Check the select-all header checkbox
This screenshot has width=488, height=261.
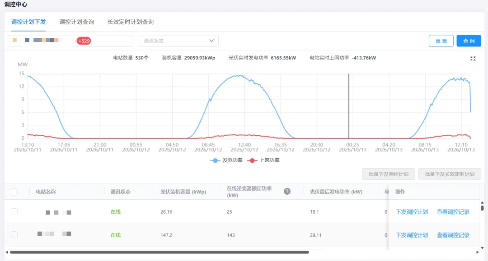coord(14,192)
